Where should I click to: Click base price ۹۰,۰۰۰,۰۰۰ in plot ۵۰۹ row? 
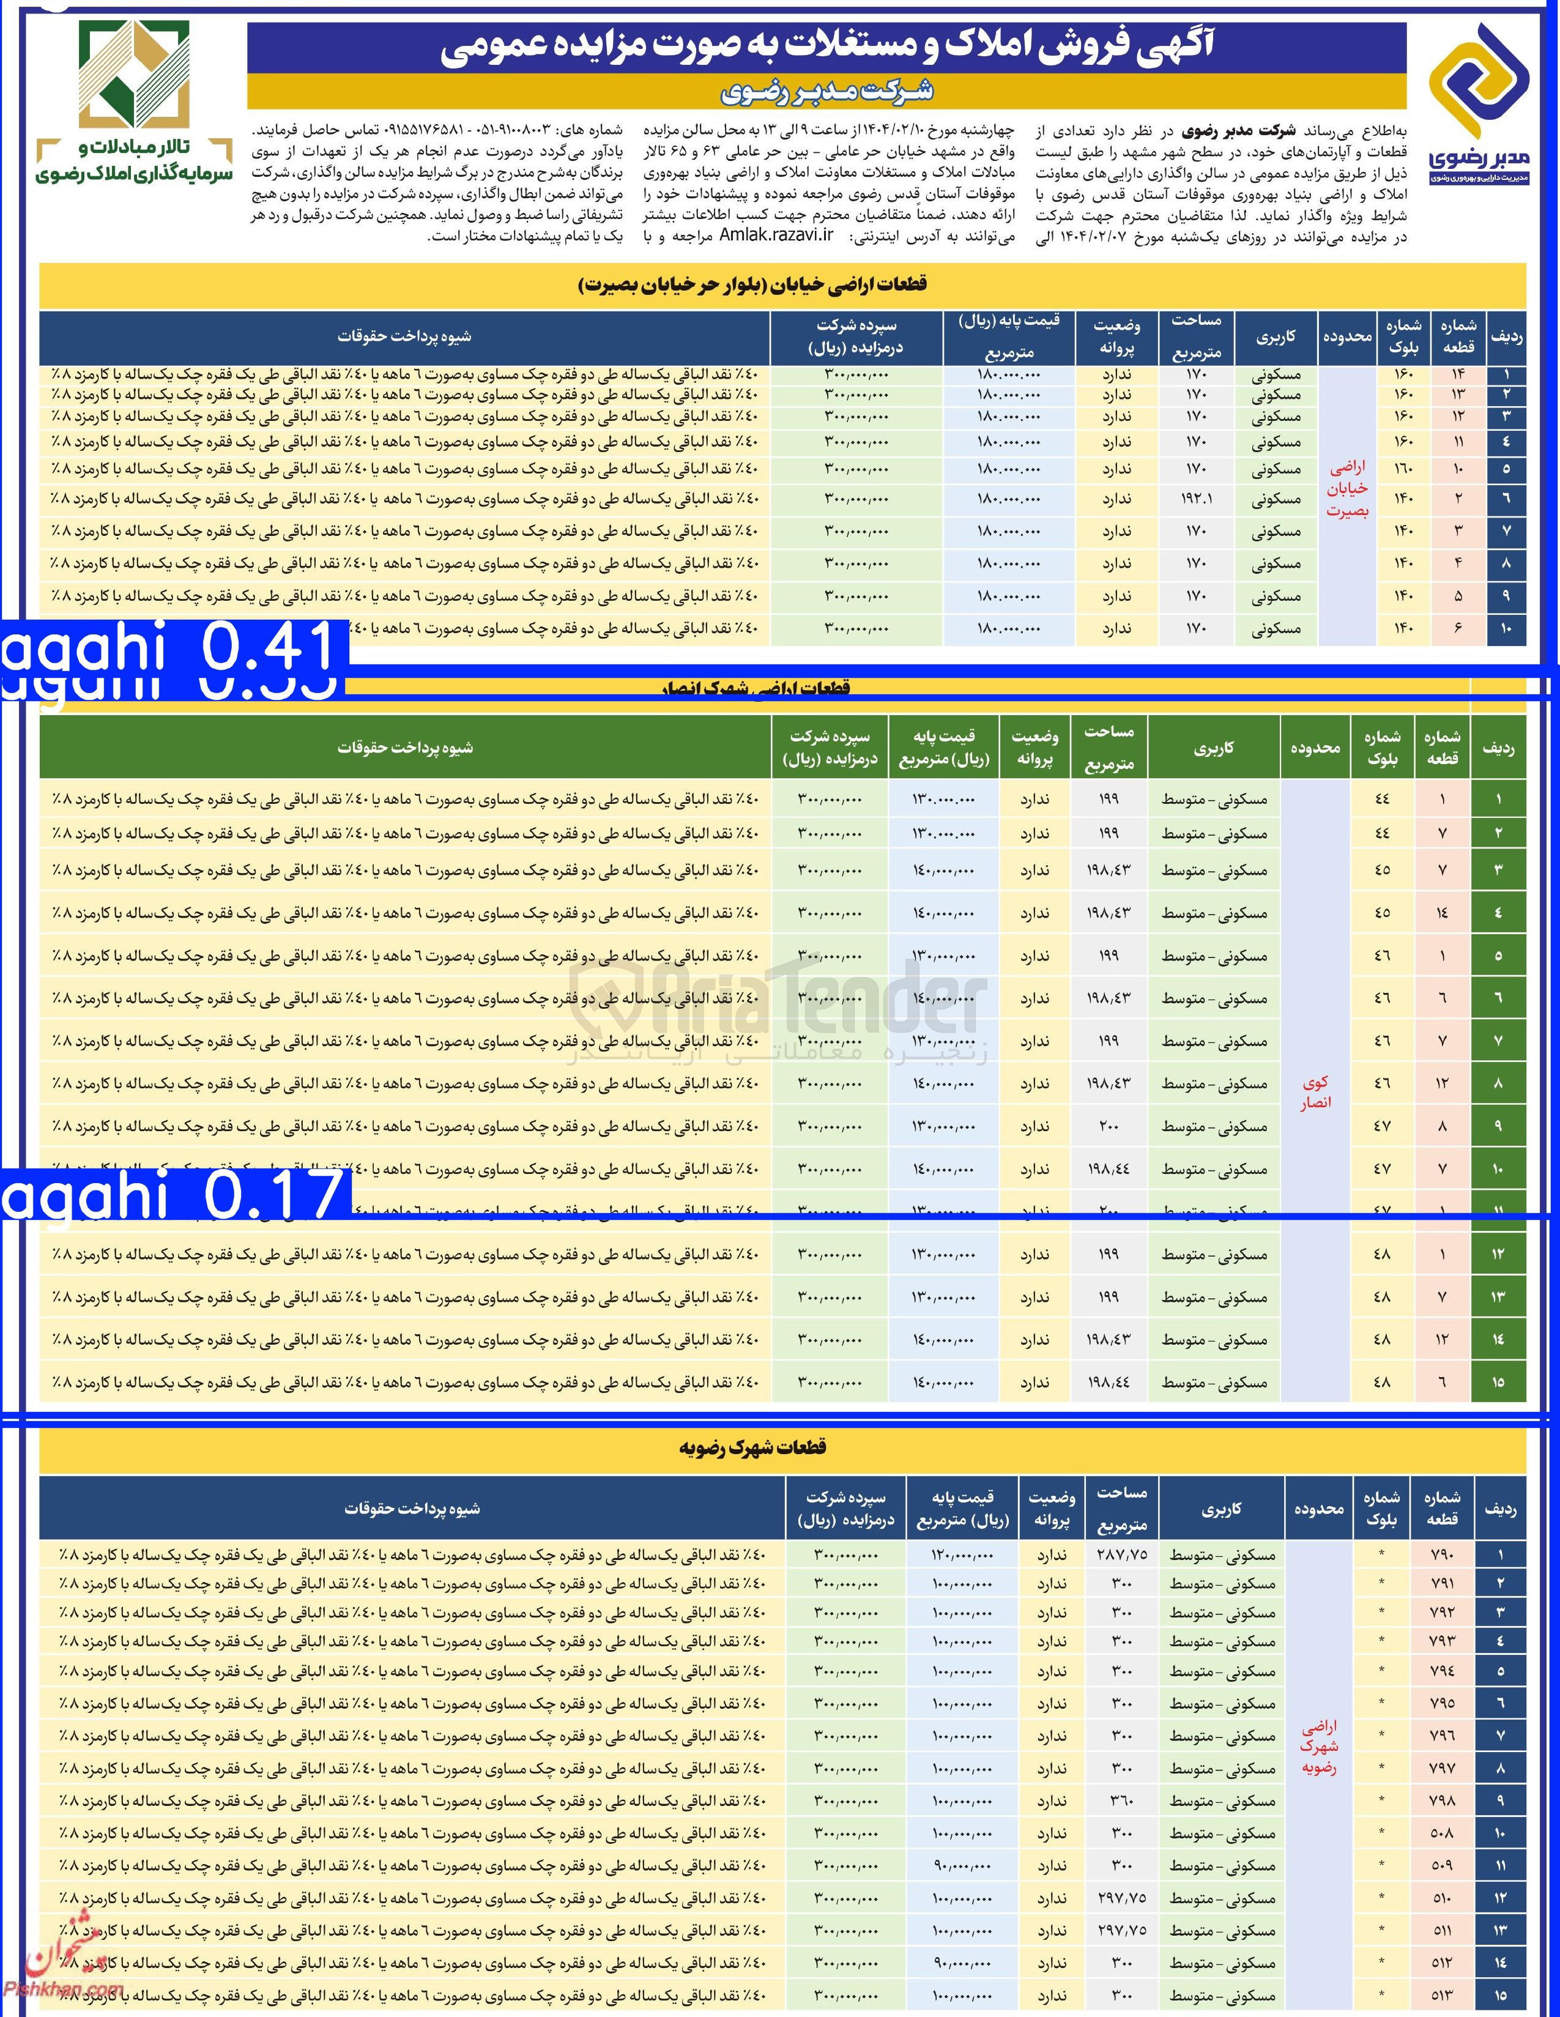962,1865
